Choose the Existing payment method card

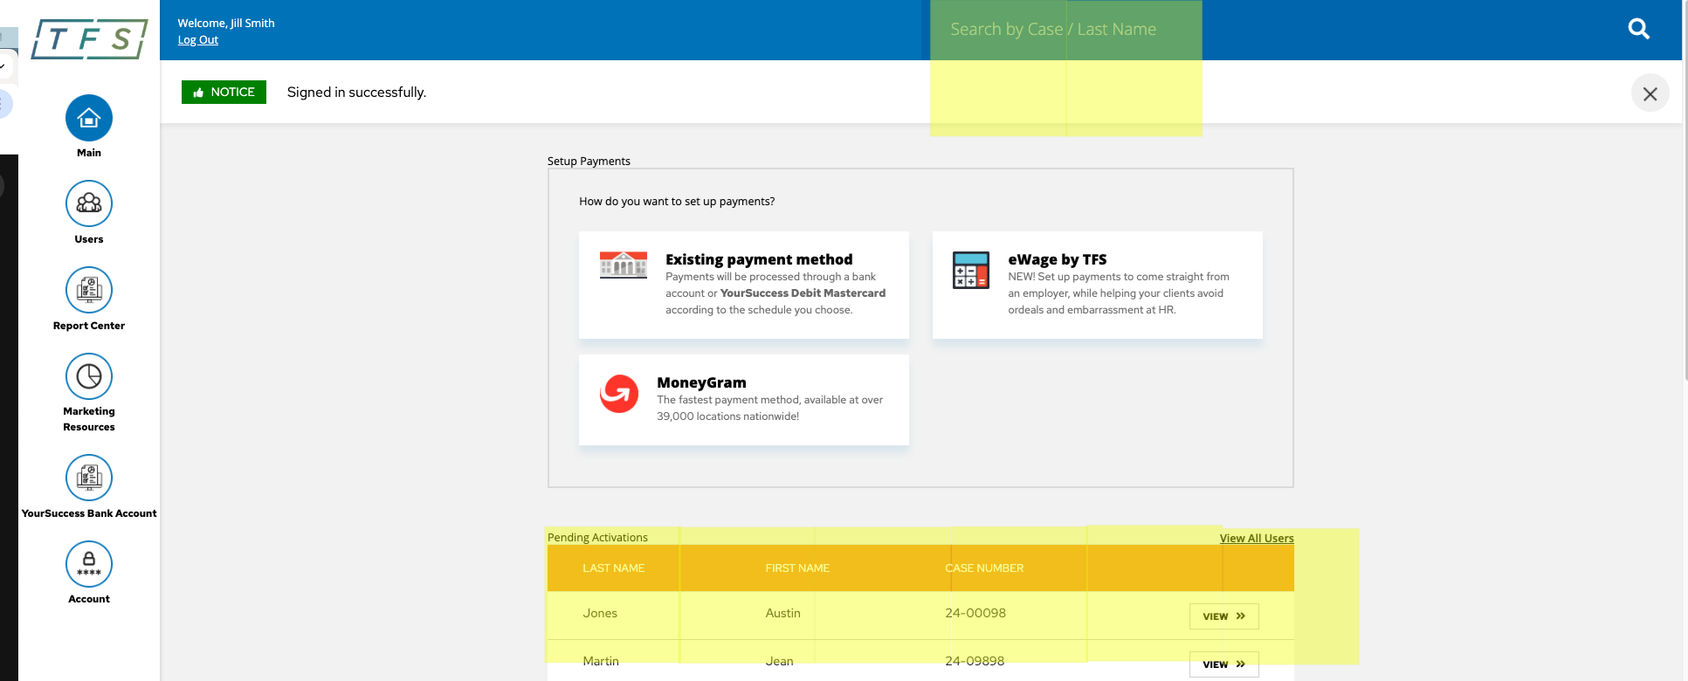tap(743, 285)
